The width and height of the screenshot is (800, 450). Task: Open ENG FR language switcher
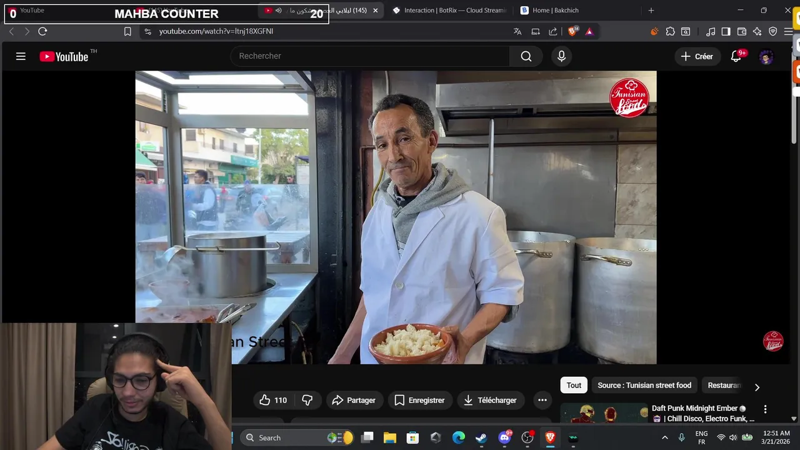[701, 437]
